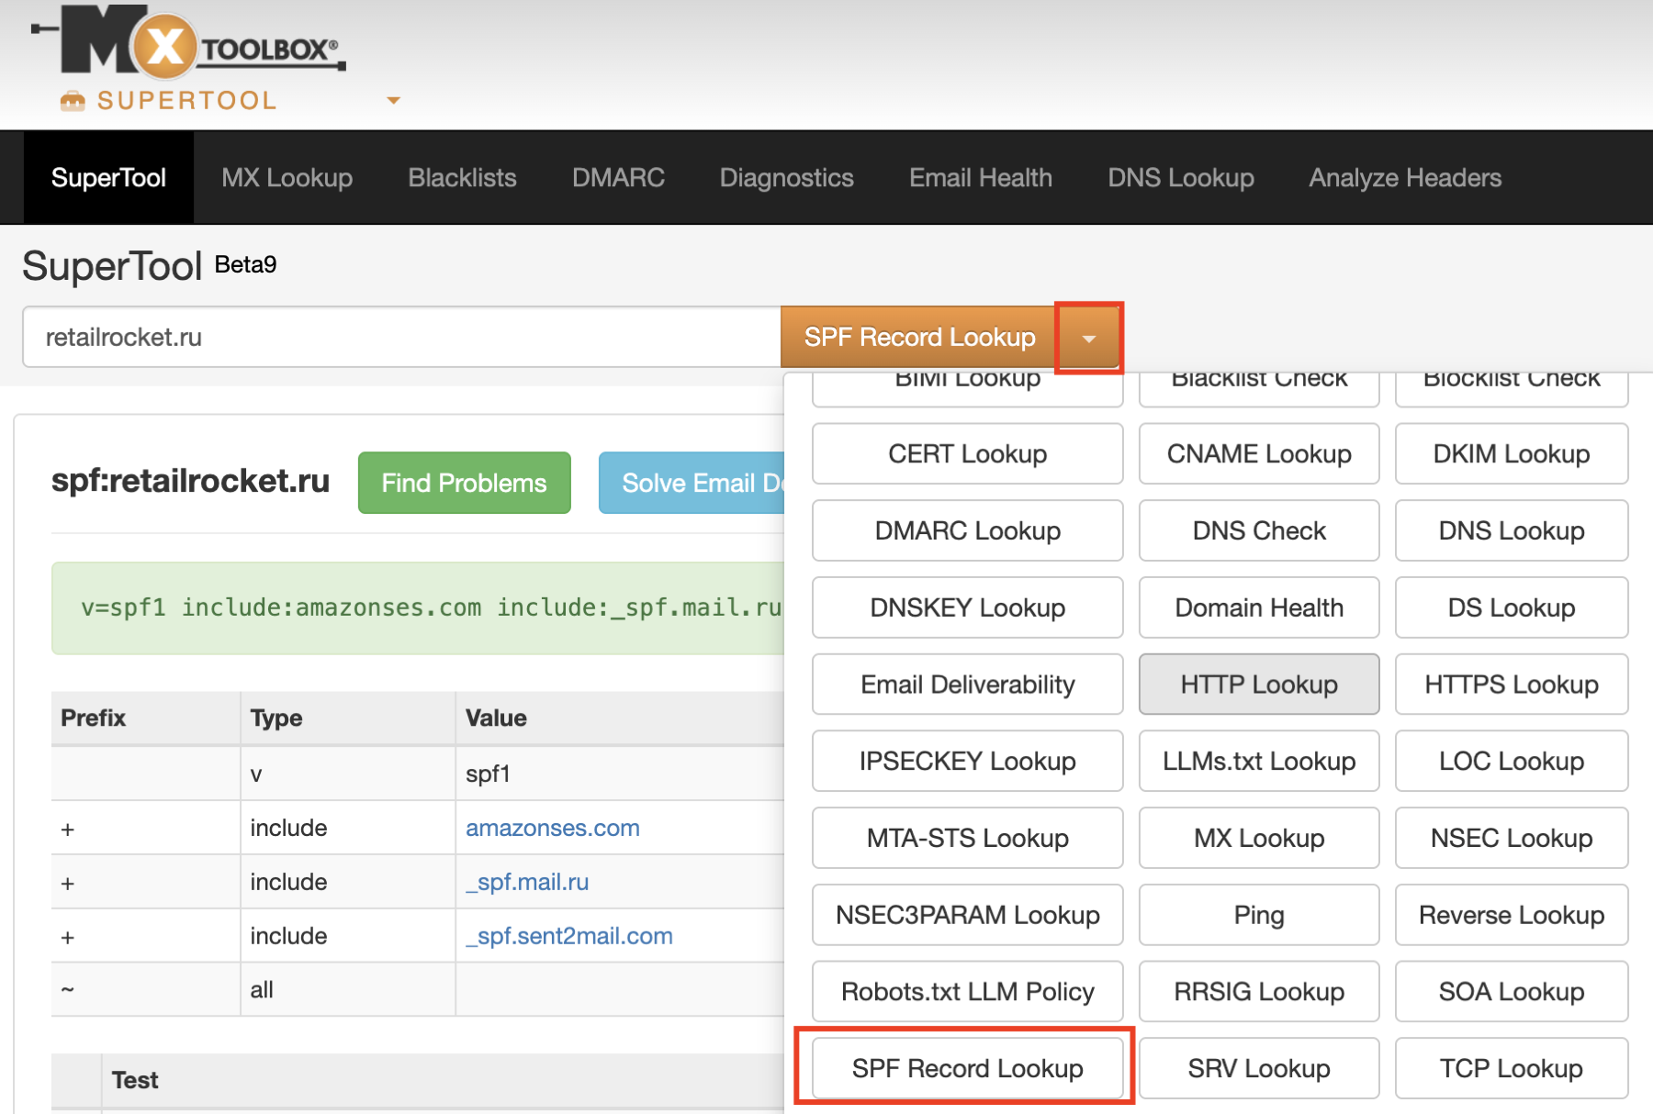Select Robots.txt LLM Policy entry
Viewport: 1653px width, 1114px height.
[x=967, y=992]
